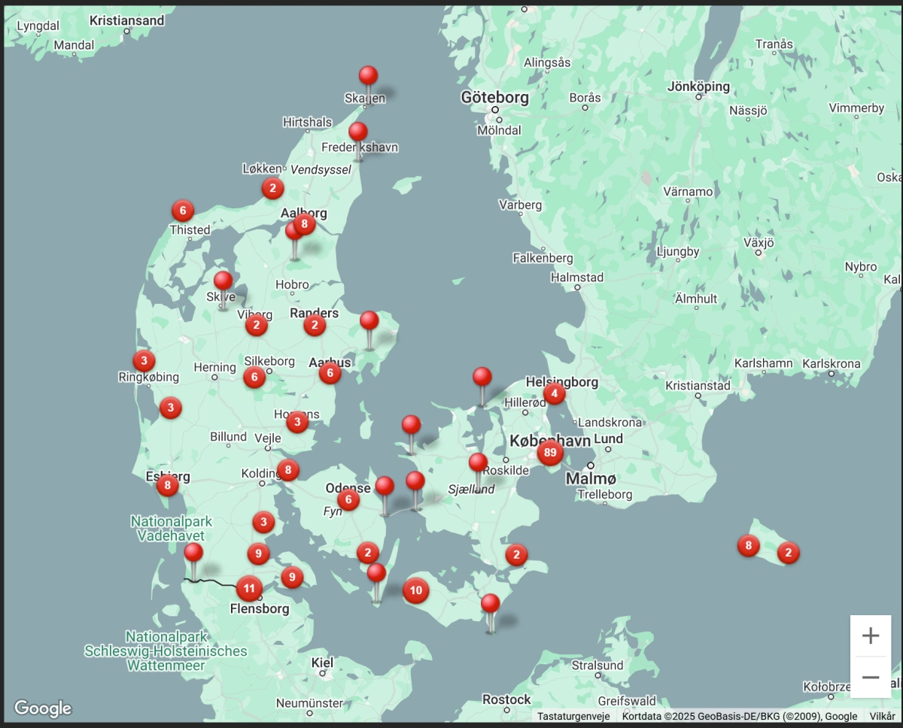Select the 6 cluster marker at Aarhus

click(x=330, y=372)
